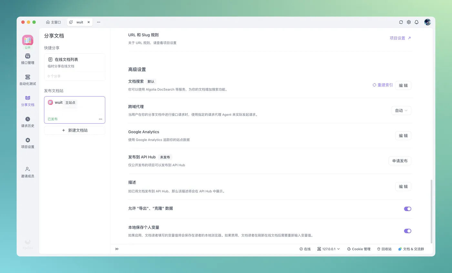
Task: Expand 127.0.0.1 environment dropdown
Action: [x=329, y=249]
